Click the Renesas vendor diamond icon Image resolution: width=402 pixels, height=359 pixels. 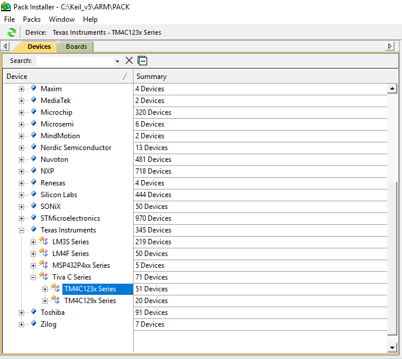[34, 182]
